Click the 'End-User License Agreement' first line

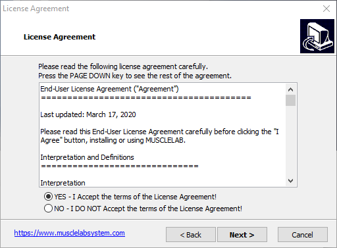tap(109, 89)
